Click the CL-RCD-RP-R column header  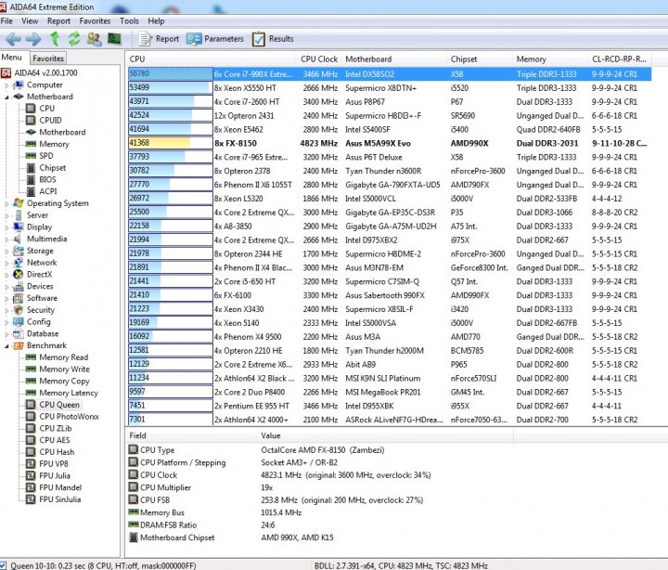[620, 59]
